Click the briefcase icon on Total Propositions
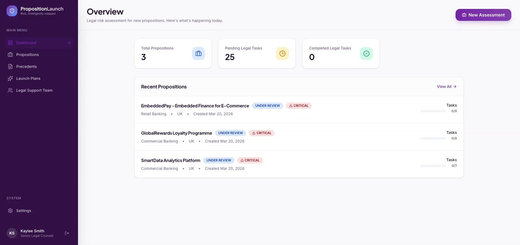Viewport: 520px width, 245px height. click(x=198, y=54)
